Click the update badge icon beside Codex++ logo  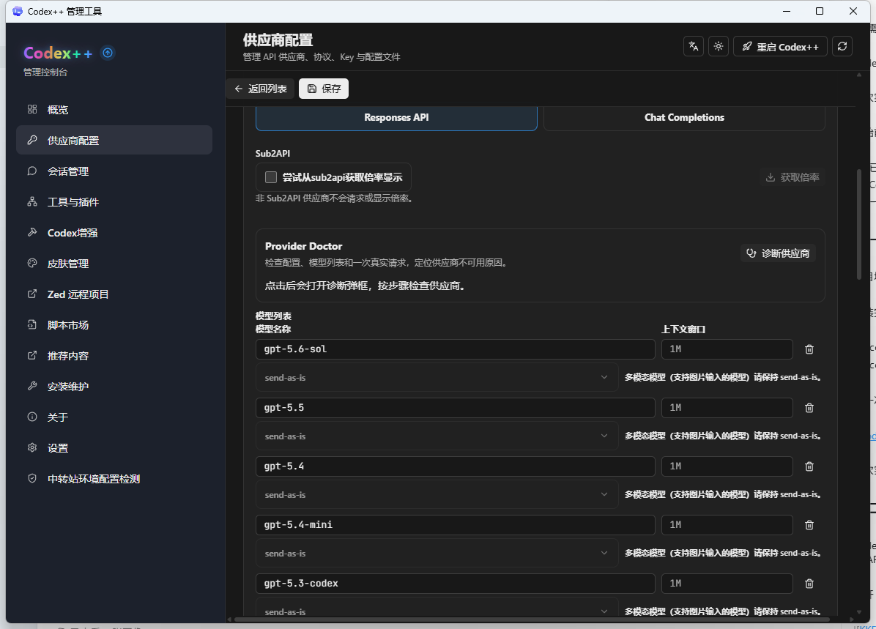[108, 53]
